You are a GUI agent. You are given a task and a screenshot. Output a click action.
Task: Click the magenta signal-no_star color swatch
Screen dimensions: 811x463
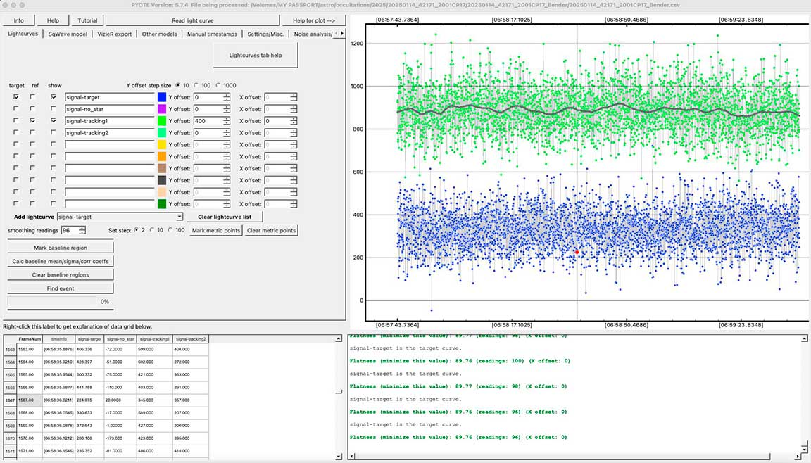point(162,109)
